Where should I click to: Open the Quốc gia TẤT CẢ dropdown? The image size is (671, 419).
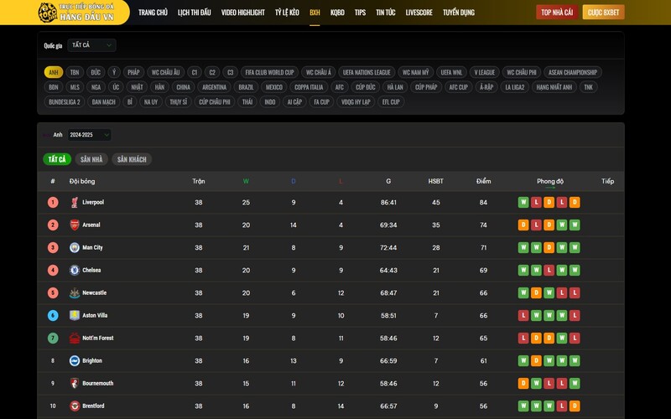(x=91, y=45)
